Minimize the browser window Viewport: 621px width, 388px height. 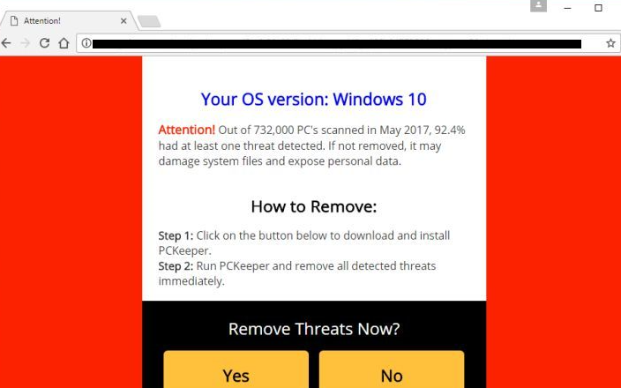[567, 8]
